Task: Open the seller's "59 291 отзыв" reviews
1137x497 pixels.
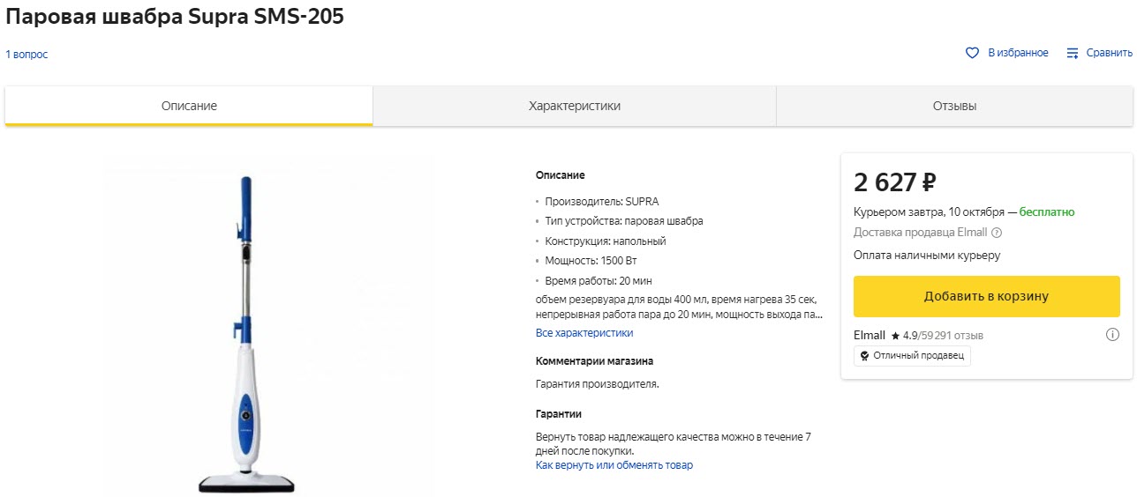Action: coord(953,336)
